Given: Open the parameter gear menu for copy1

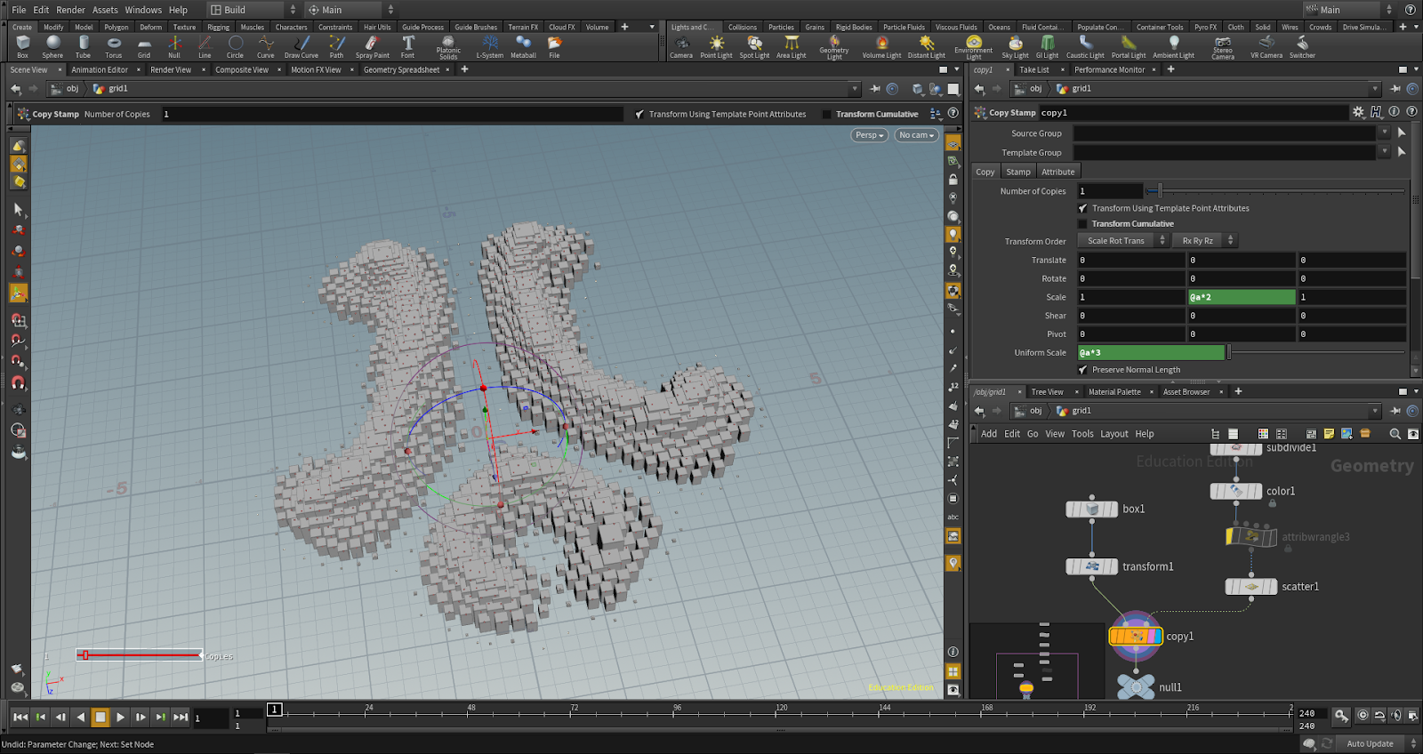Looking at the screenshot, I should click(1358, 112).
